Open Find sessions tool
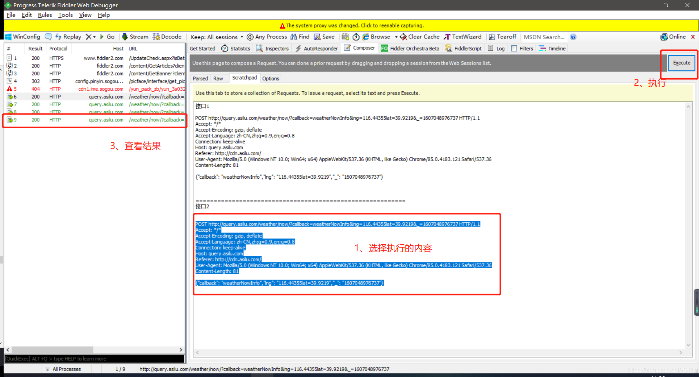Screen dimensions: 699x377 click(x=300, y=37)
